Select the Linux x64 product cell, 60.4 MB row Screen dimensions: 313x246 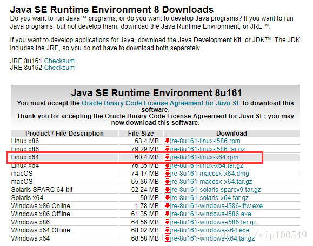(x=65, y=157)
